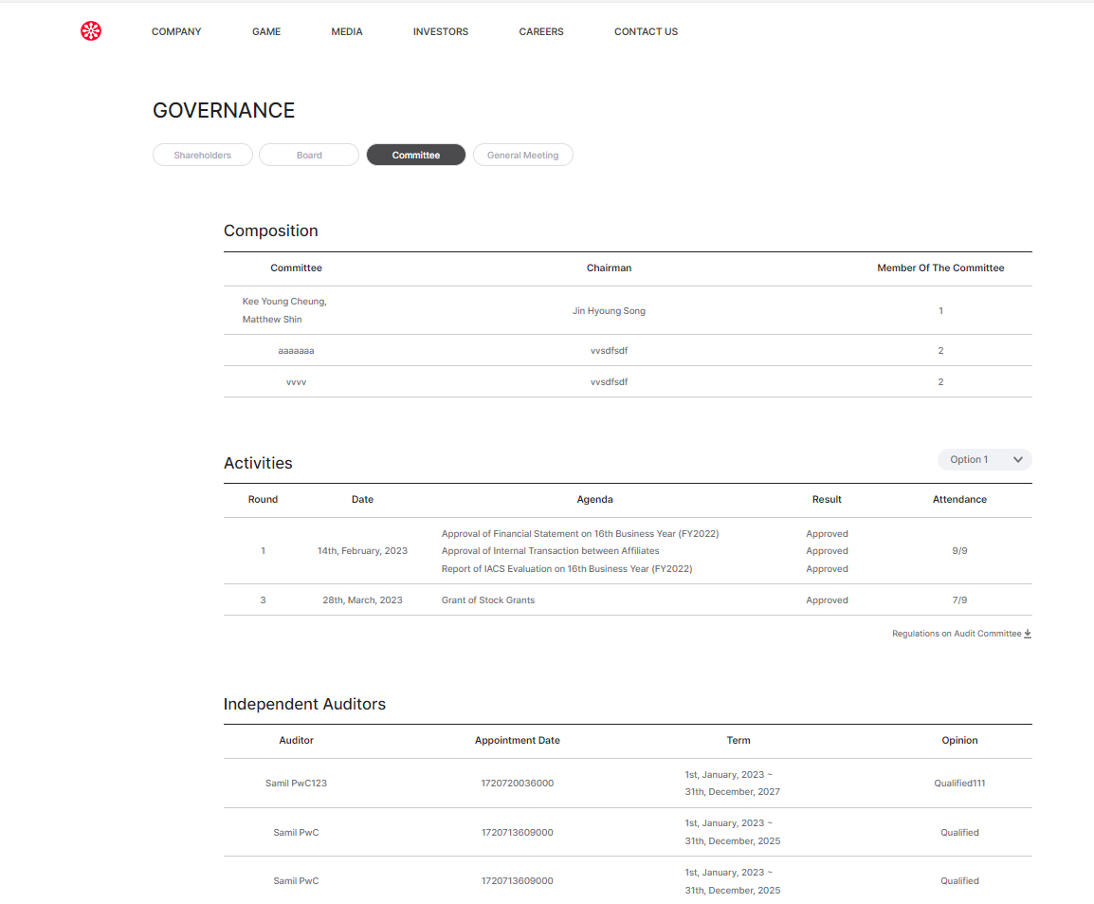This screenshot has width=1094, height=904.
Task: Open the Option 1 dropdown in Activities
Action: [x=984, y=459]
